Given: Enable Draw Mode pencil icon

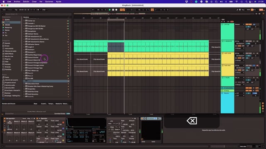Looking at the screenshot, I should (x=237, y=10).
